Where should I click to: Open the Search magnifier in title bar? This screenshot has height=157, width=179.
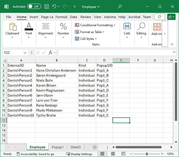point(120,7)
